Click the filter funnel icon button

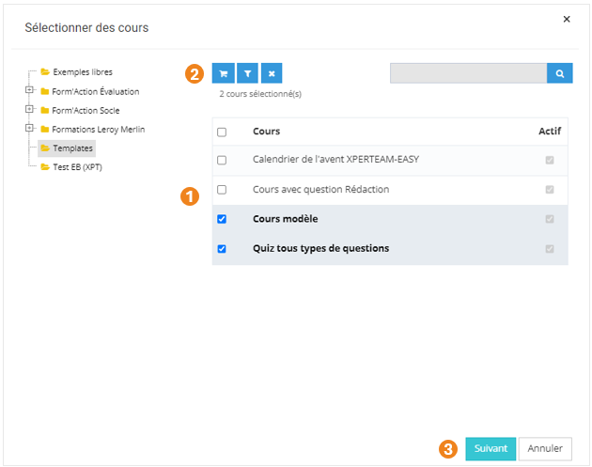click(x=247, y=73)
